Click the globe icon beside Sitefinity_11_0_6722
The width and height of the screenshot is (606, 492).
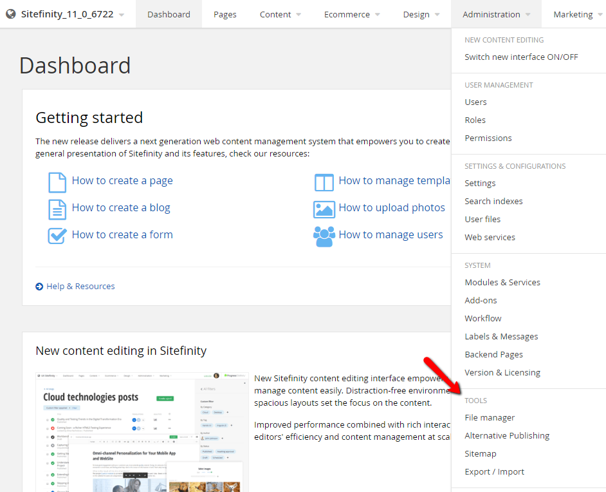pyautogui.click(x=11, y=14)
